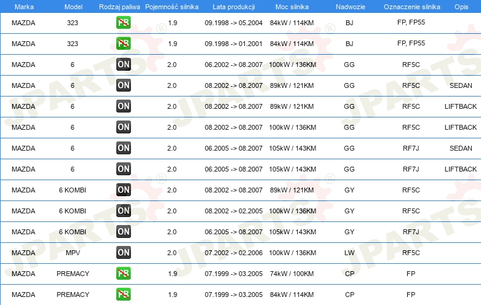Select FP, FP55 in the 01.2001 row
Viewport: 481px width, 305px height.
[x=411, y=43]
